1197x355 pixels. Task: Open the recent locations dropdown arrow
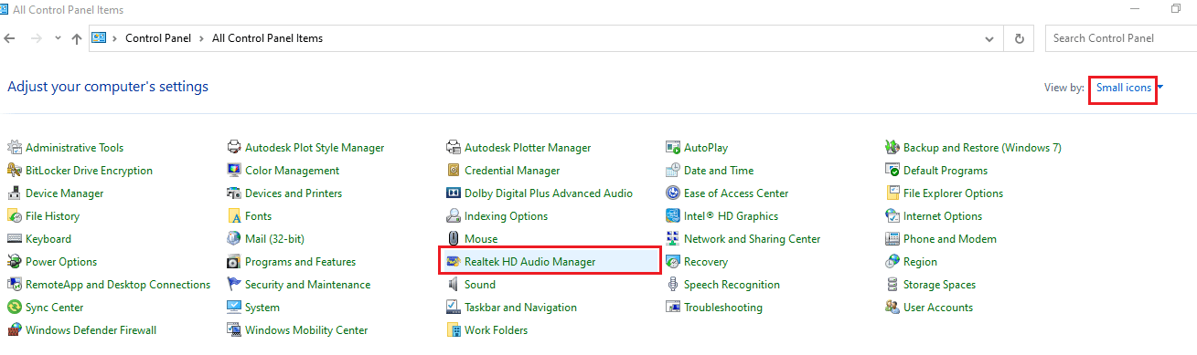(x=58, y=38)
